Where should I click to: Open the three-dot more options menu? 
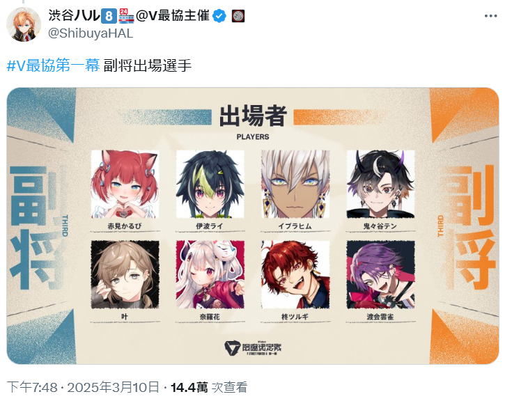(x=490, y=15)
